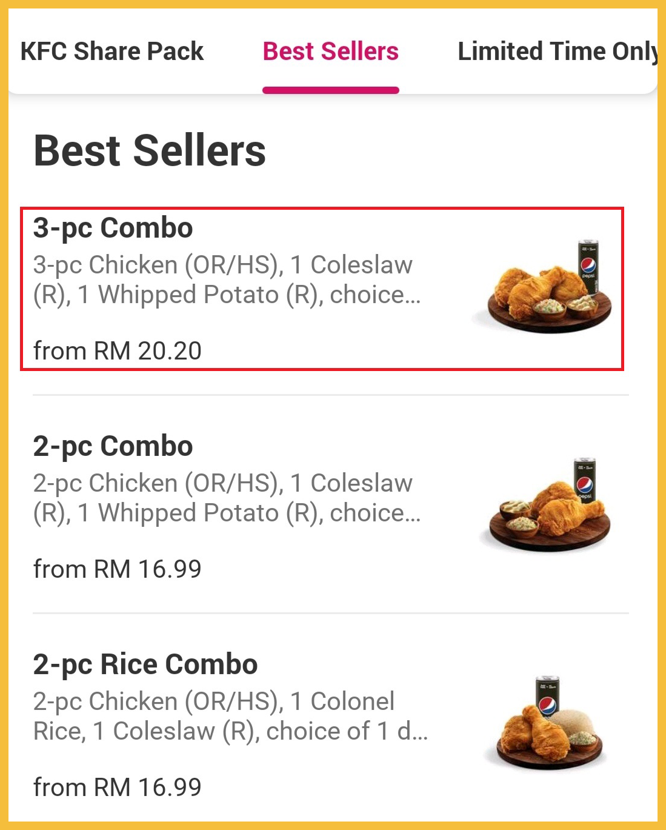The width and height of the screenshot is (666, 830).
Task: Tap the 2-pc Combo RM 16.99 price
Action: [118, 569]
